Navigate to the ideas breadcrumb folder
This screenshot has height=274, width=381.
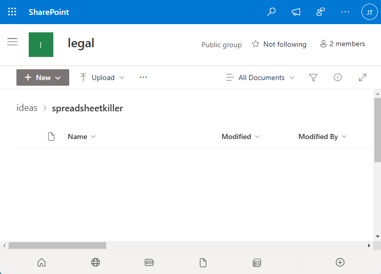click(27, 108)
